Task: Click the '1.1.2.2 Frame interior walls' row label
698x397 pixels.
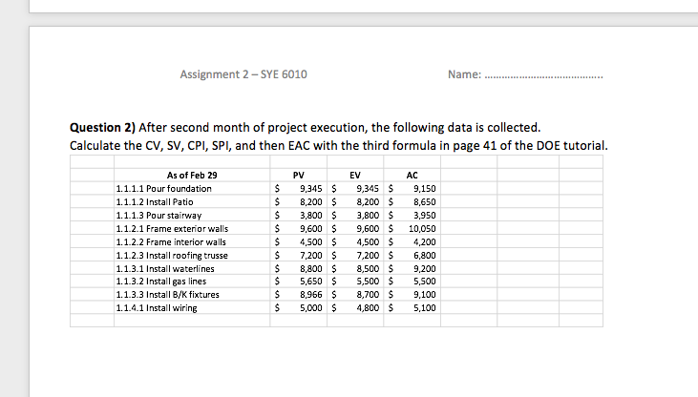Action: (x=171, y=242)
